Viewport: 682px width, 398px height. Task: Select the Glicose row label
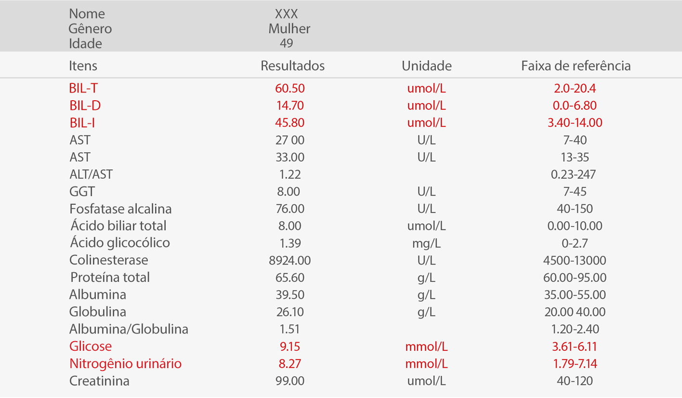90,346
